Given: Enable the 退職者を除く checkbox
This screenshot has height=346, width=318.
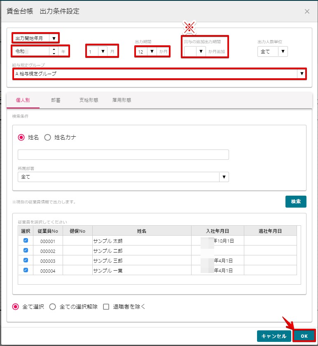Looking at the screenshot, I should [106, 307].
